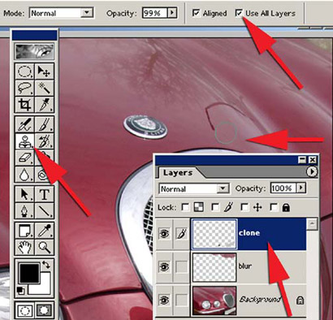Viewport: 333px width, 320px height.
Task: Click the Layers tab
Action: point(178,172)
